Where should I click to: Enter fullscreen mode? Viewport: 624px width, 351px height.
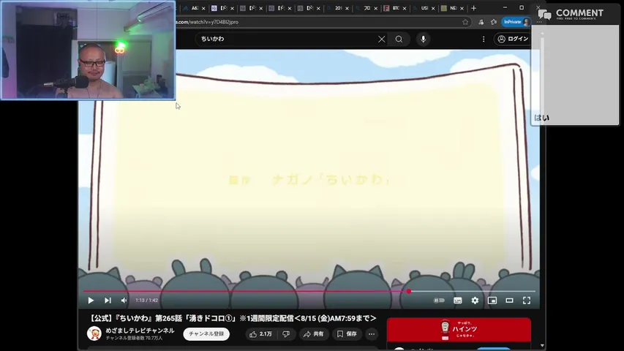click(527, 301)
